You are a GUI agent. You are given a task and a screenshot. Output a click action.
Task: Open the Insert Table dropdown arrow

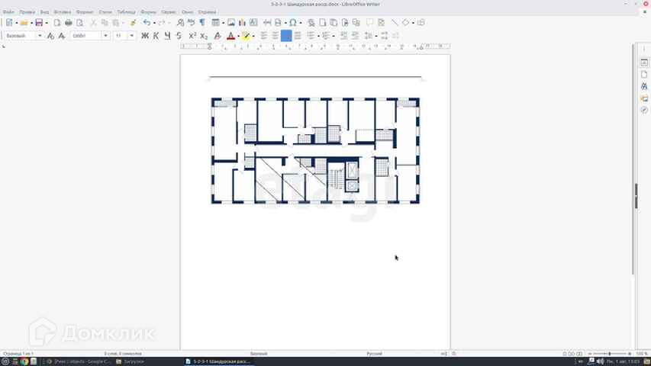point(223,23)
